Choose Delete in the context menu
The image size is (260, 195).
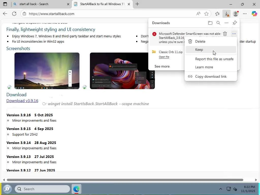[211, 41]
